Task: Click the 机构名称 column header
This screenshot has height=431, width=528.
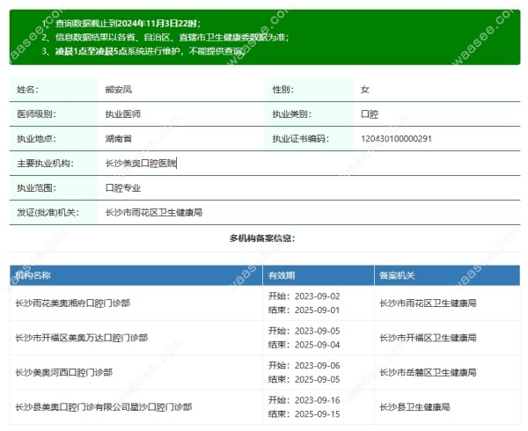Action: click(x=33, y=275)
